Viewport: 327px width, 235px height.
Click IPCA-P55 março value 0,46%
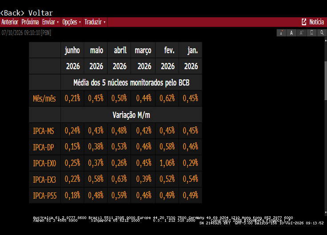tap(144, 195)
